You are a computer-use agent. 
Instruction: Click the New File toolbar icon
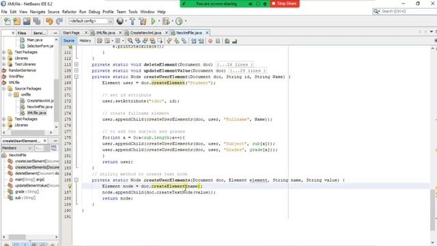[8, 21]
